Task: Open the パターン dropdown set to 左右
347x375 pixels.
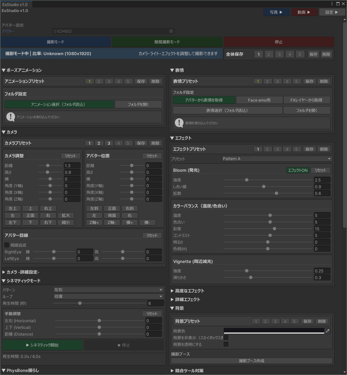Action: pyautogui.click(x=109, y=290)
